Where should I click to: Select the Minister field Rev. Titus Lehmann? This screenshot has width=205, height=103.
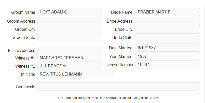pos(76,74)
